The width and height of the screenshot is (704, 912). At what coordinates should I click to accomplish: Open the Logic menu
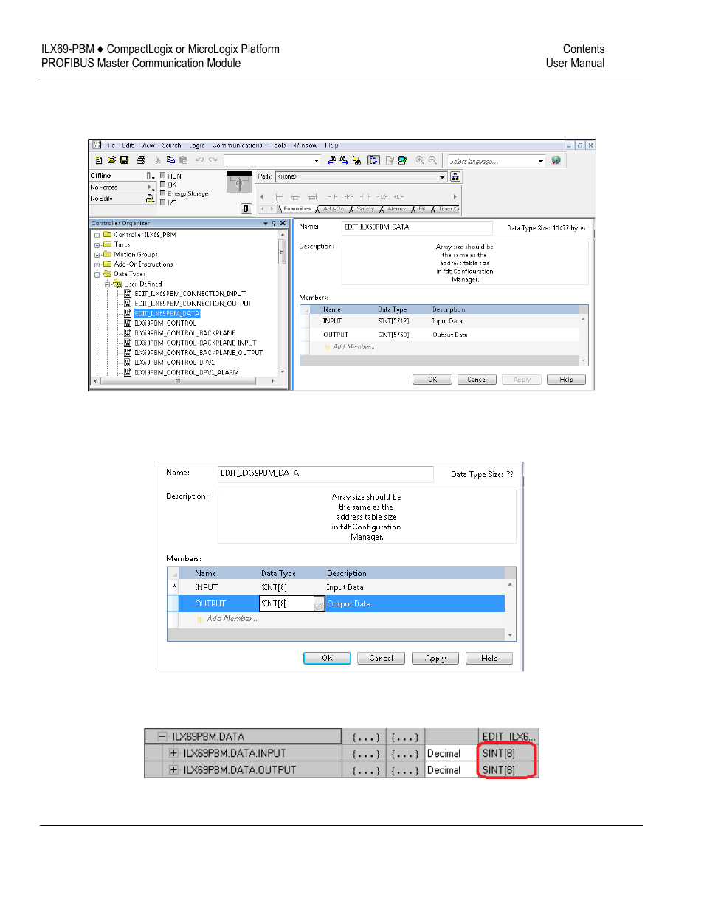coord(196,145)
